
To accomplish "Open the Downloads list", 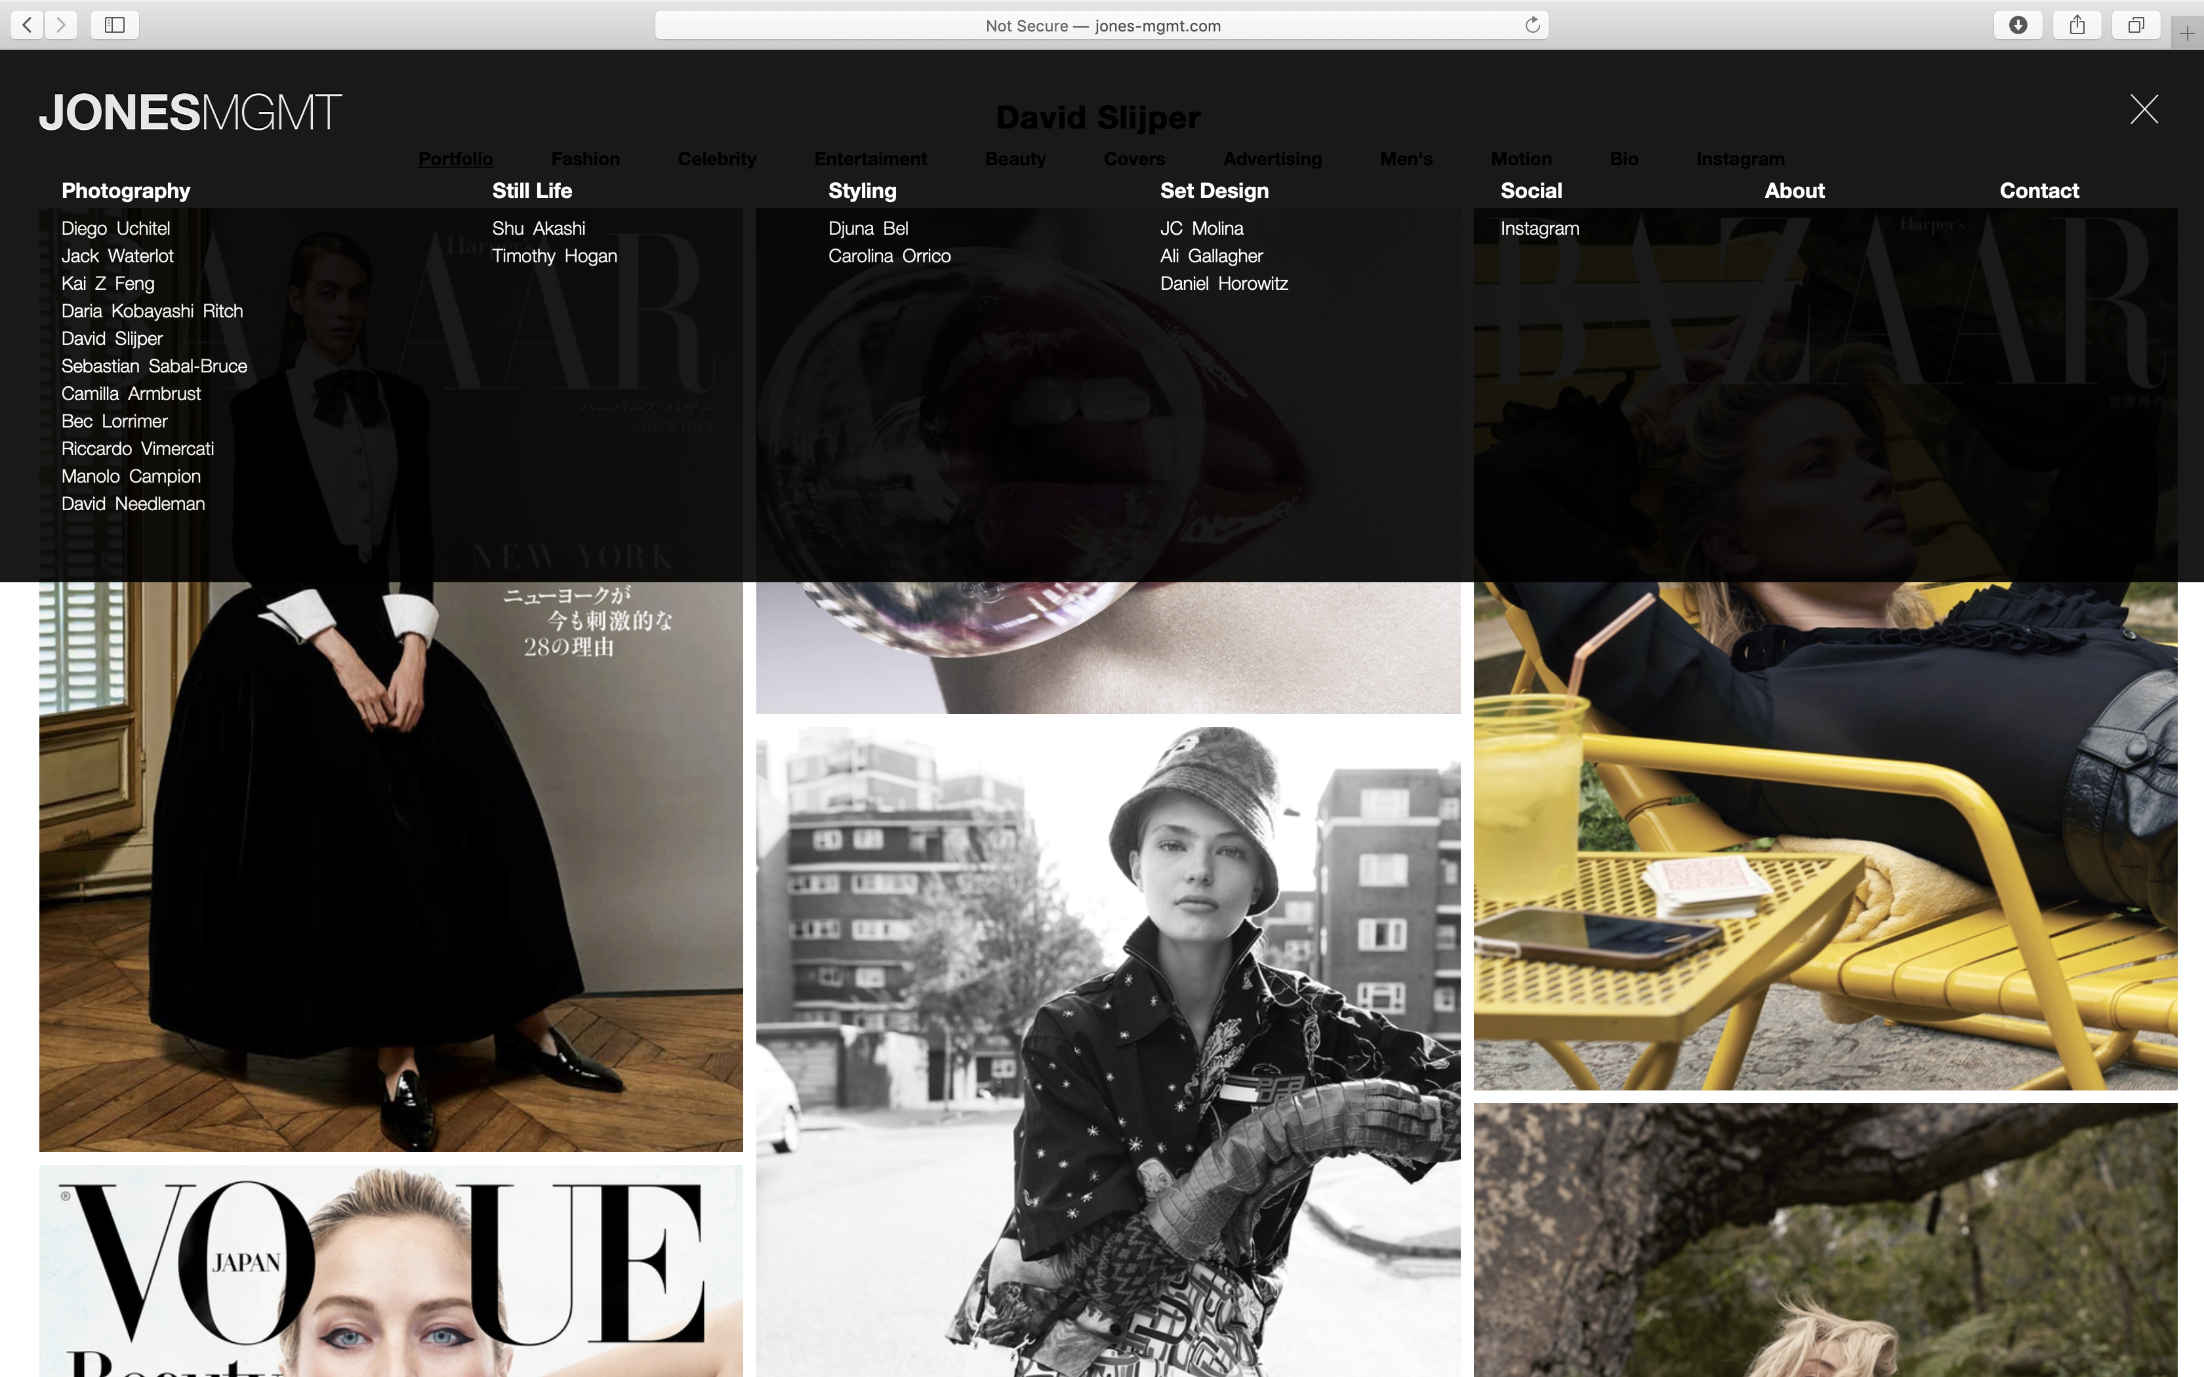I will [2018, 25].
